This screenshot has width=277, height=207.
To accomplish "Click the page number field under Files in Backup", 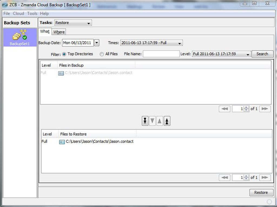I will [x=238, y=109].
